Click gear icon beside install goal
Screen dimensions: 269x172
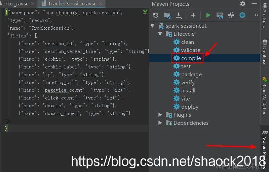tap(176, 90)
